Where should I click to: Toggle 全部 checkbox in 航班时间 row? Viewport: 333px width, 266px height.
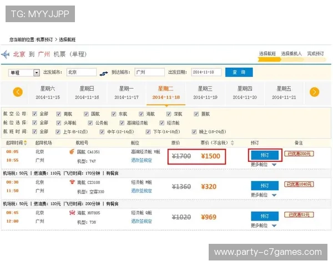(x=34, y=132)
